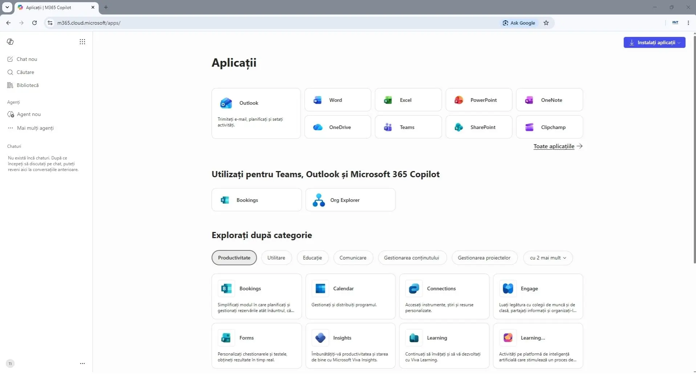696x374 pixels.
Task: Open the app launcher waffle icon
Action: (x=82, y=42)
